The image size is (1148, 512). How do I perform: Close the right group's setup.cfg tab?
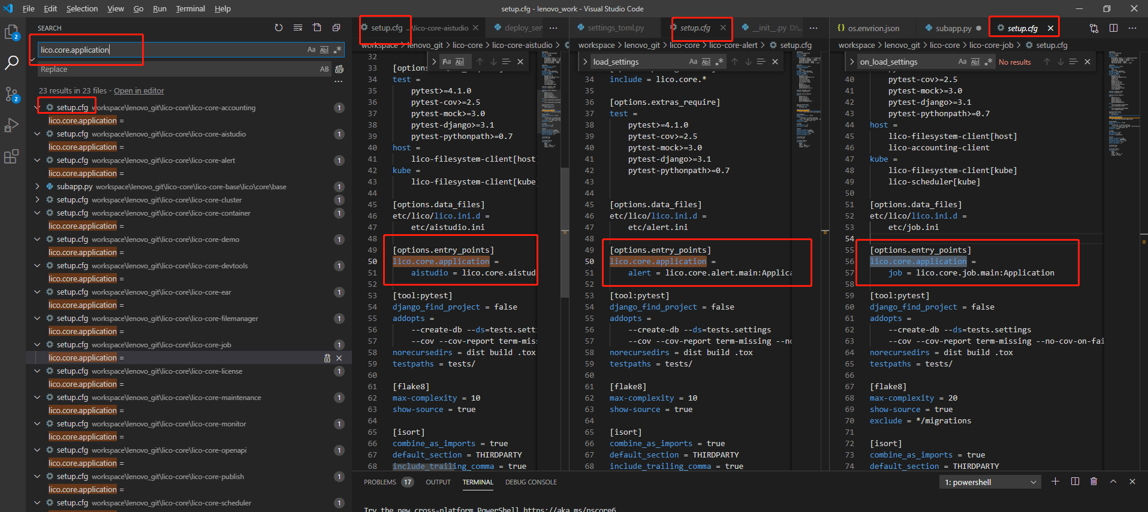pos(1050,28)
